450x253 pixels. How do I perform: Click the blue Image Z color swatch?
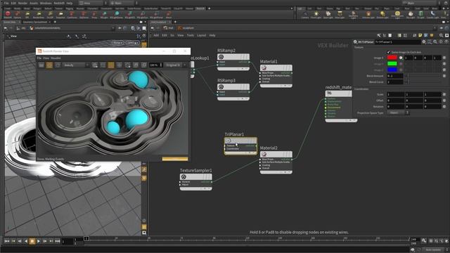[392, 70]
